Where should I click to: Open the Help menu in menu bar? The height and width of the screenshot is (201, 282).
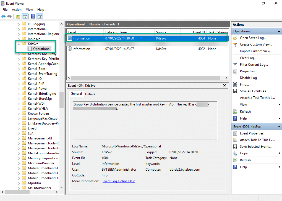coord(41,10)
